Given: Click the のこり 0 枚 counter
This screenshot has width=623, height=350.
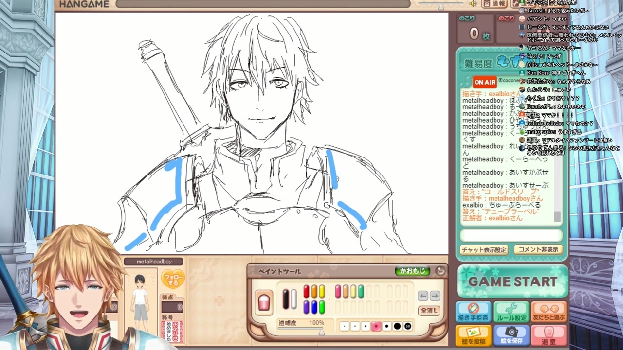Looking at the screenshot, I should click(475, 29).
